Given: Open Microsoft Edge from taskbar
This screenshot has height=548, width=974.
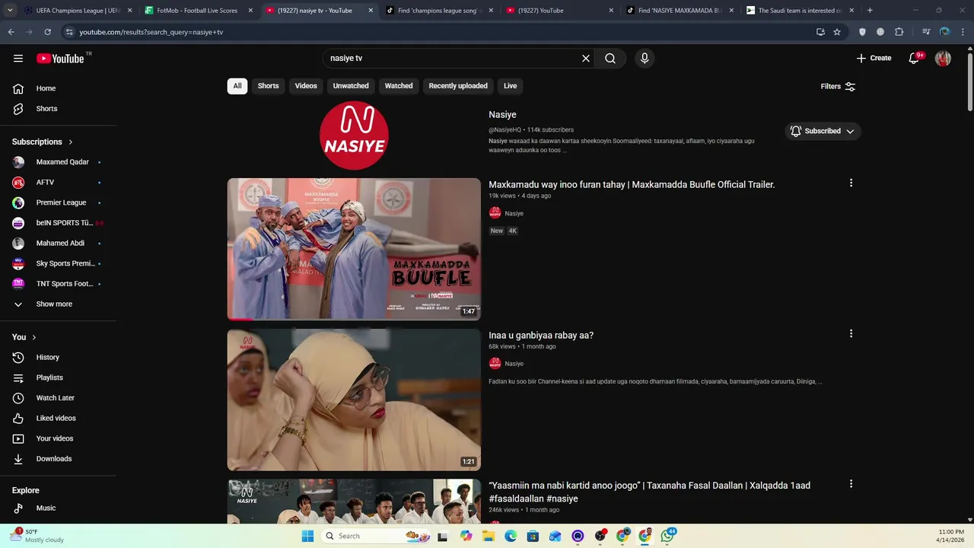Looking at the screenshot, I should 511,536.
